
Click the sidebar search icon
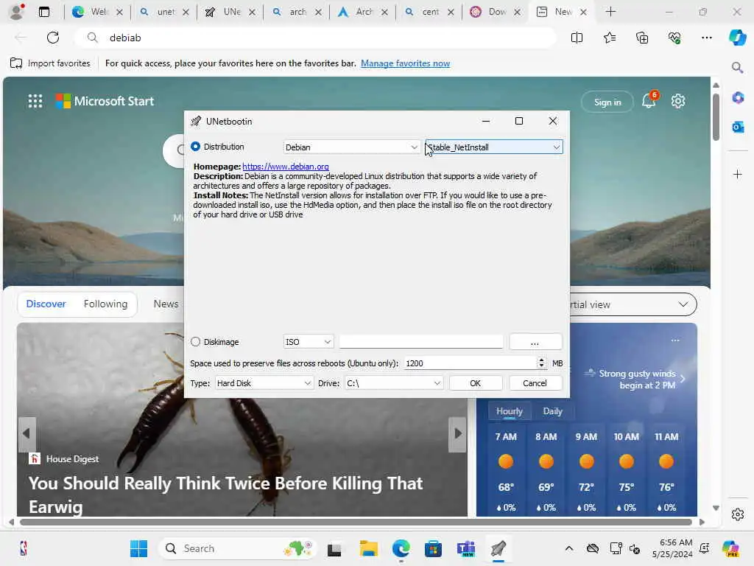point(738,67)
